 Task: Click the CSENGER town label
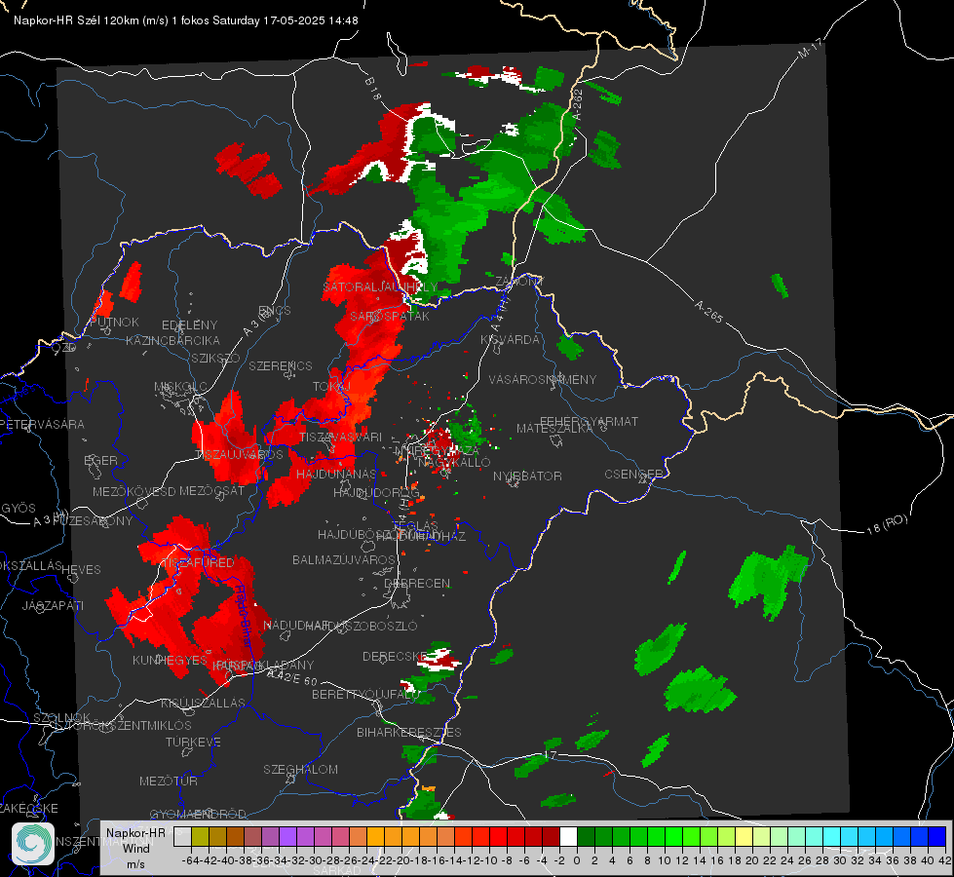tap(633, 475)
